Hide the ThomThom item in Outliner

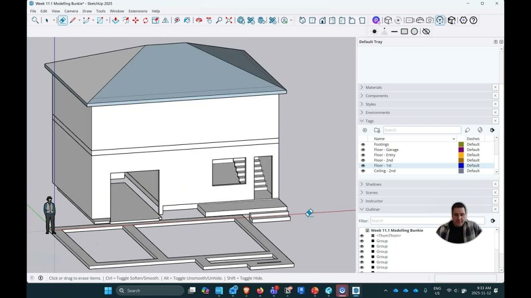click(362, 236)
